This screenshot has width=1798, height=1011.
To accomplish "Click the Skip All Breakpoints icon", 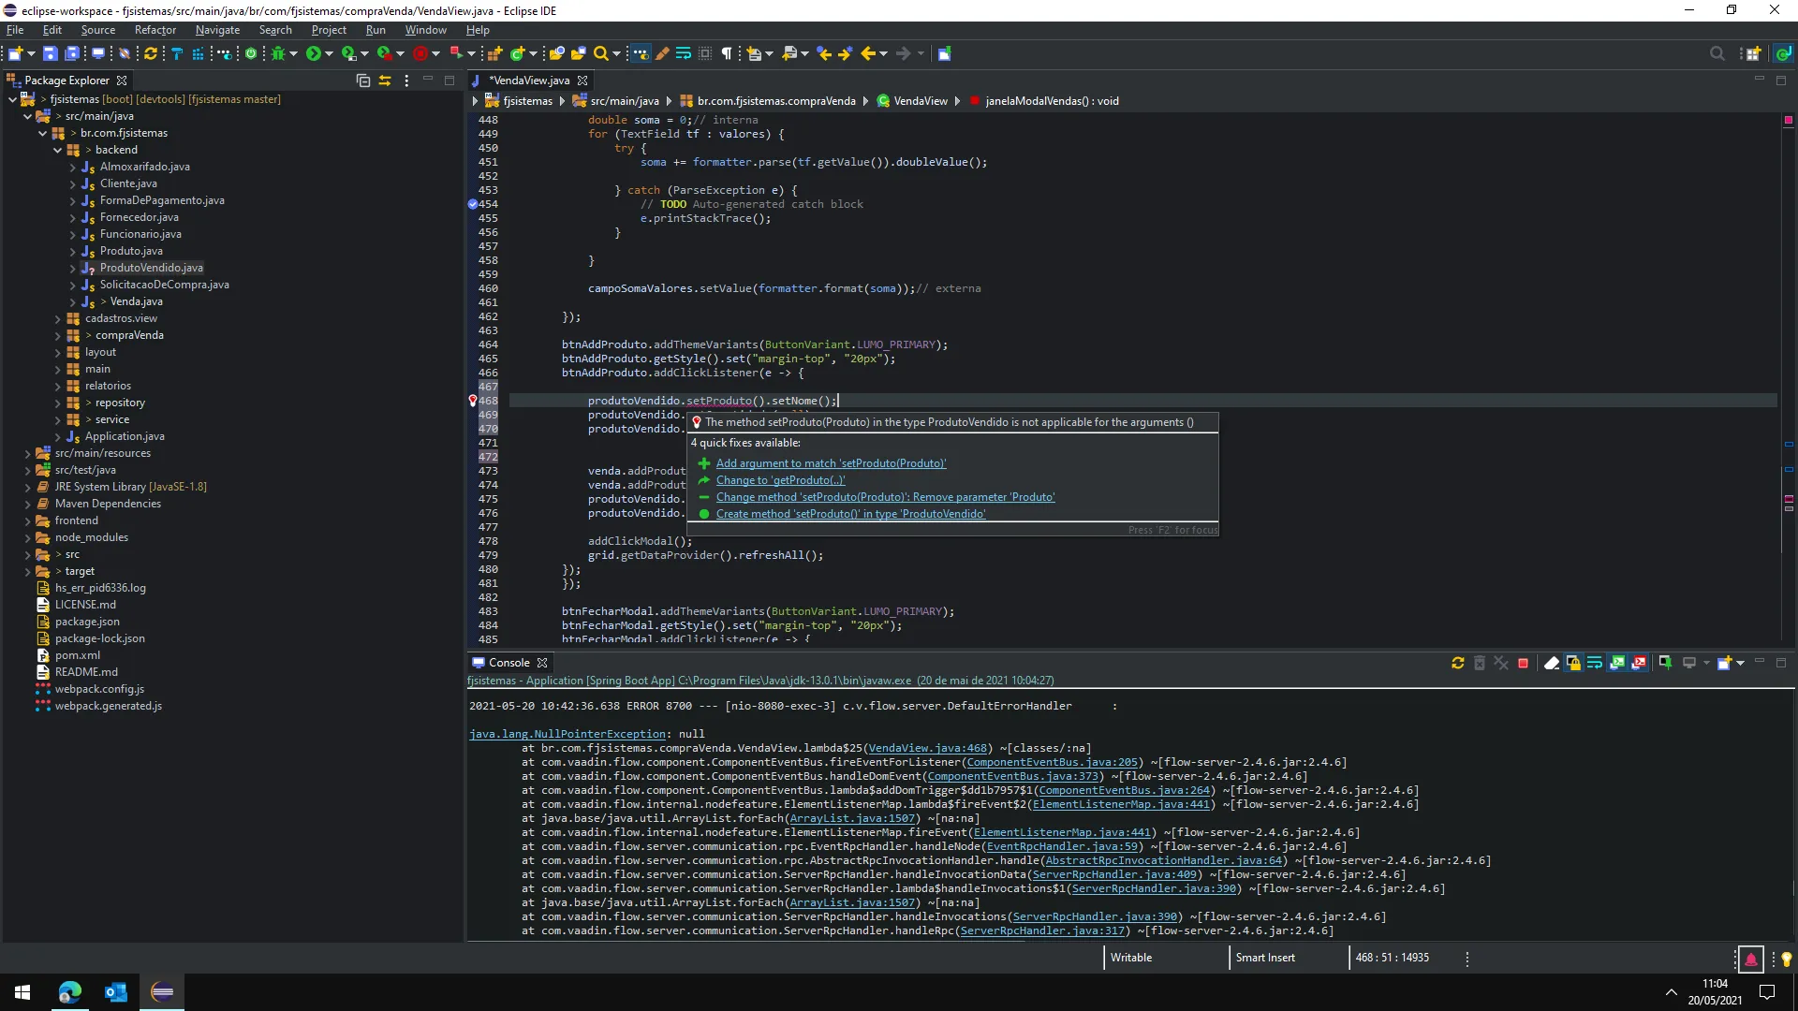I will (x=124, y=53).
